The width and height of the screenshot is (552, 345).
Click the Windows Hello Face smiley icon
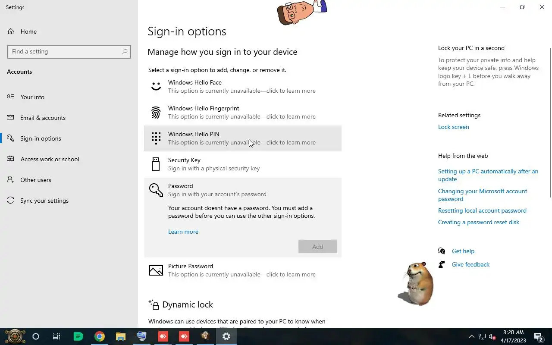click(x=156, y=86)
